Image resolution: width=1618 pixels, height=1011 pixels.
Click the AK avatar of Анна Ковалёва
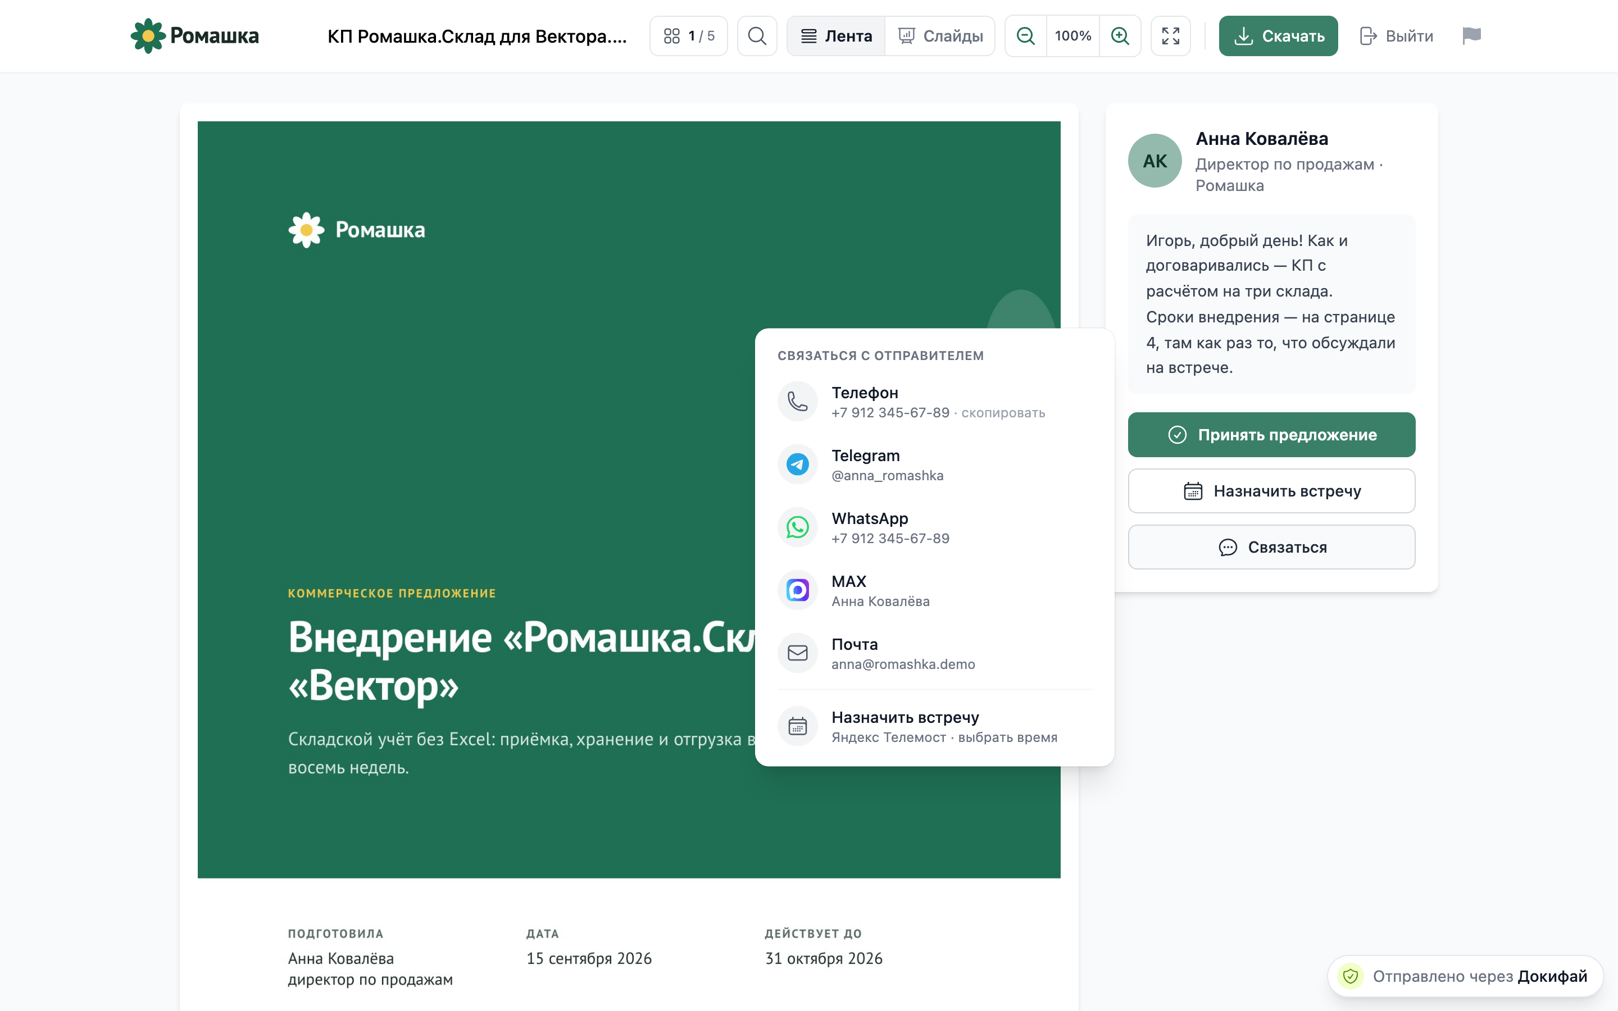1155,161
